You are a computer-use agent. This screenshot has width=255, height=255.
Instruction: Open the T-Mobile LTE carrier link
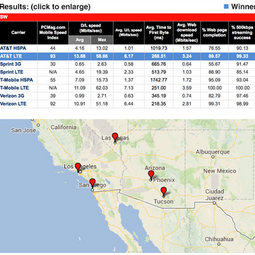click(x=14, y=88)
